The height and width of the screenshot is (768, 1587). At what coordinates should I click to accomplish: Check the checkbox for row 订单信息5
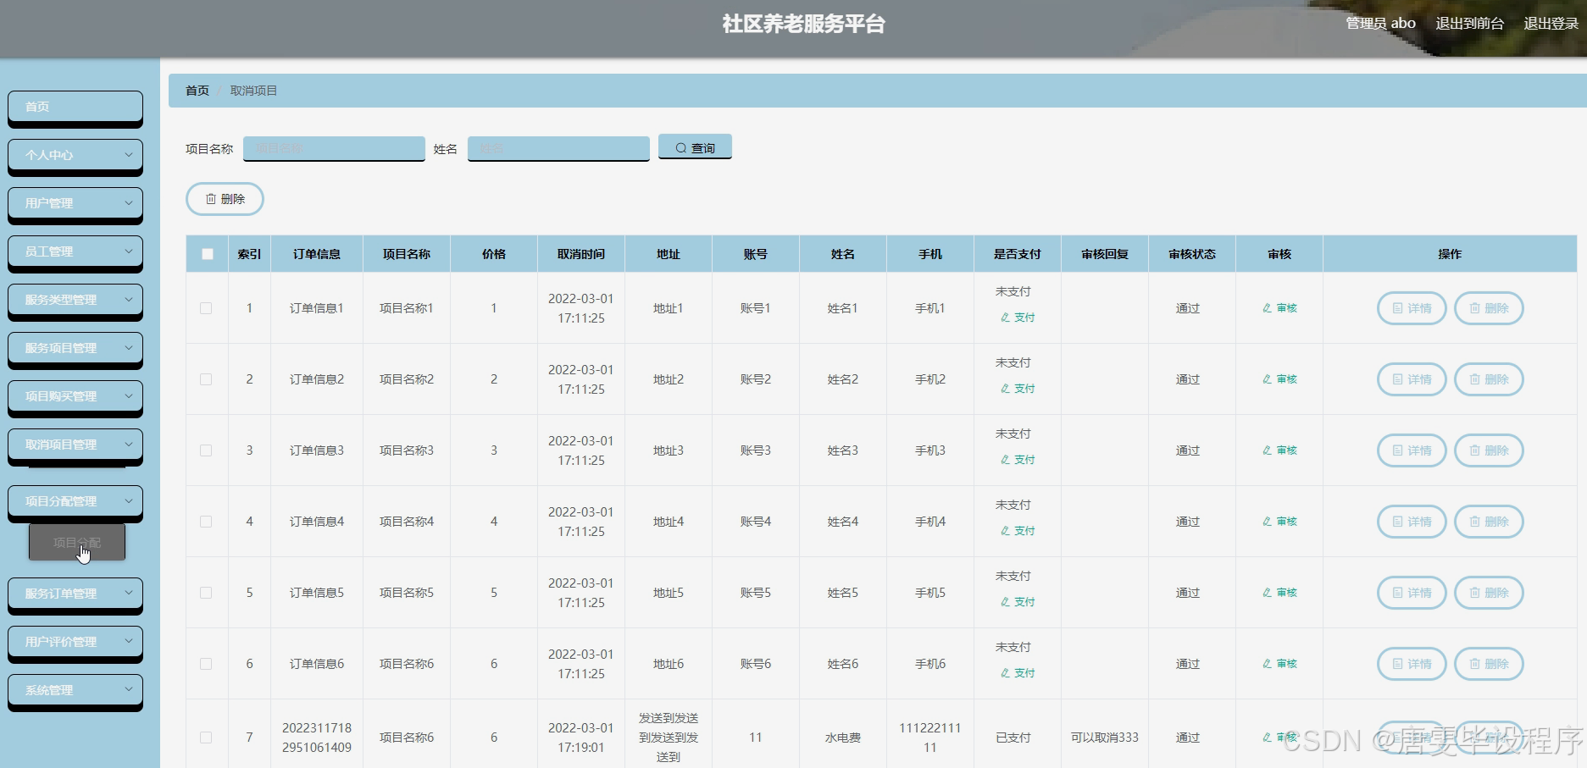coord(206,593)
